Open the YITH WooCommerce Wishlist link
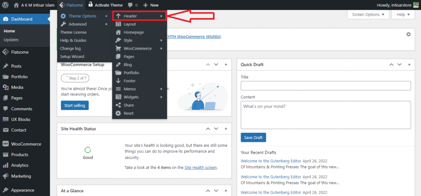421x196 pixels. 194,36
